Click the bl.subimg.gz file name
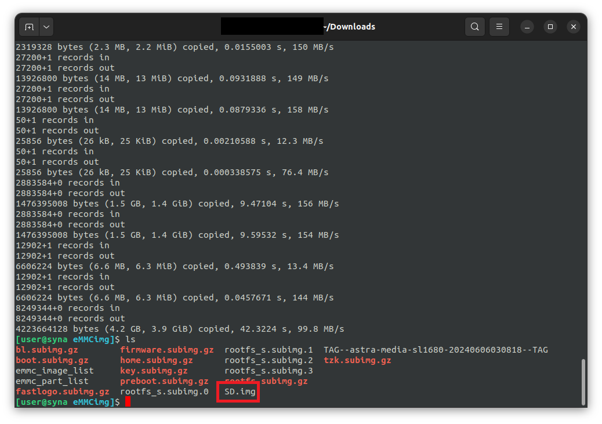The width and height of the screenshot is (602, 424). point(46,350)
